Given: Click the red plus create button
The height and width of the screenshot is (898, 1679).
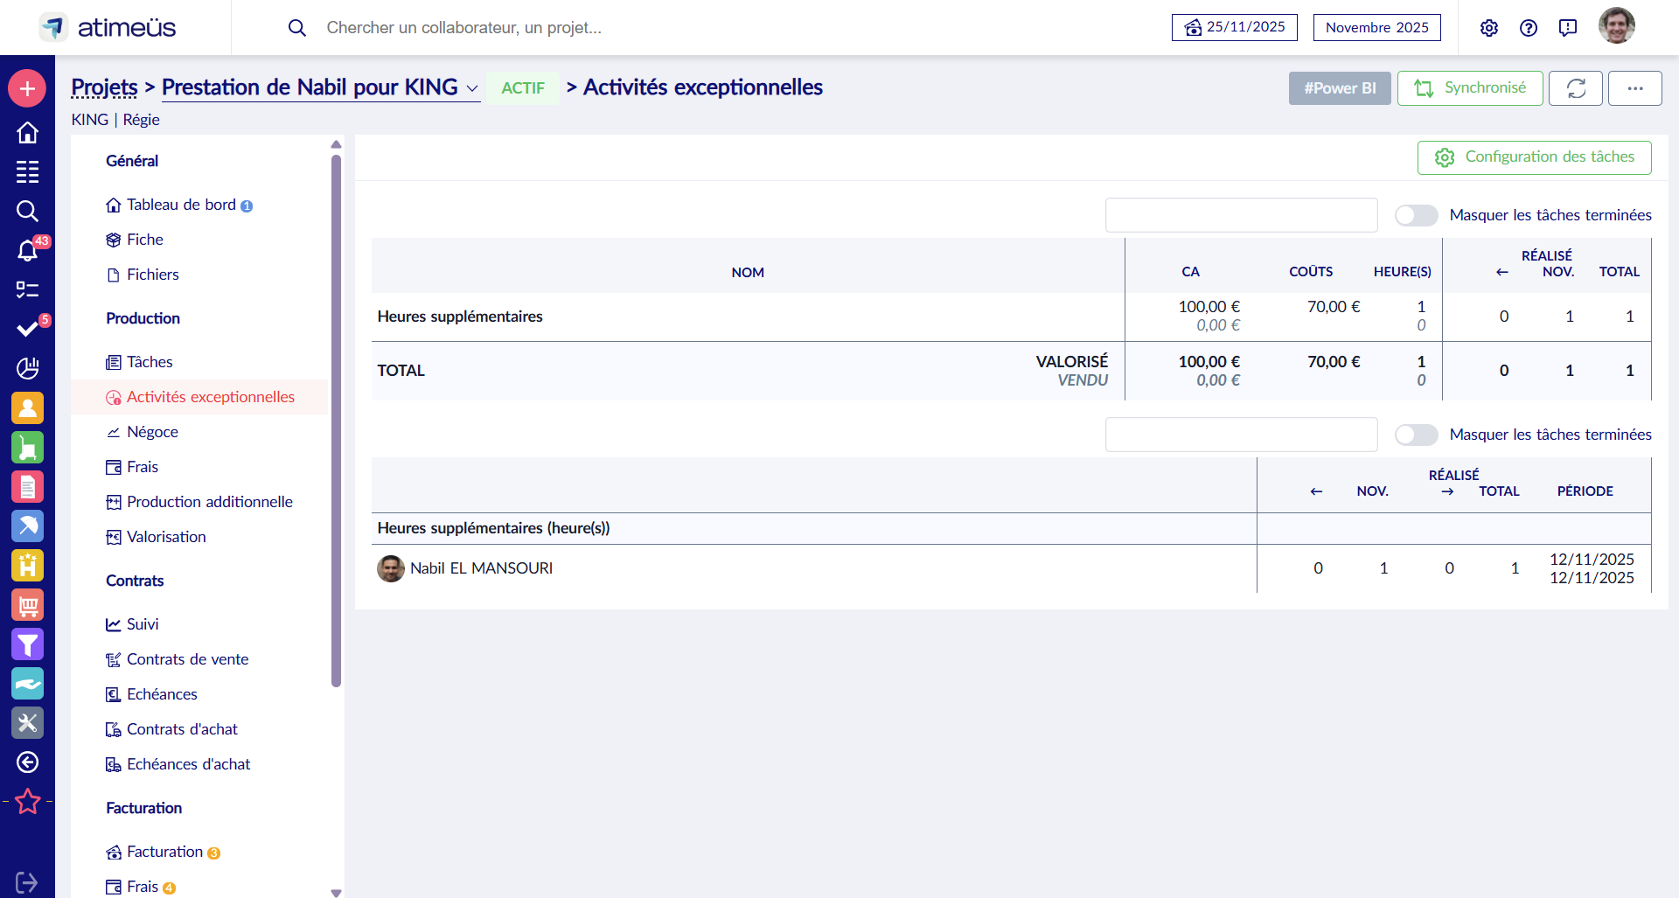Looking at the screenshot, I should [27, 88].
